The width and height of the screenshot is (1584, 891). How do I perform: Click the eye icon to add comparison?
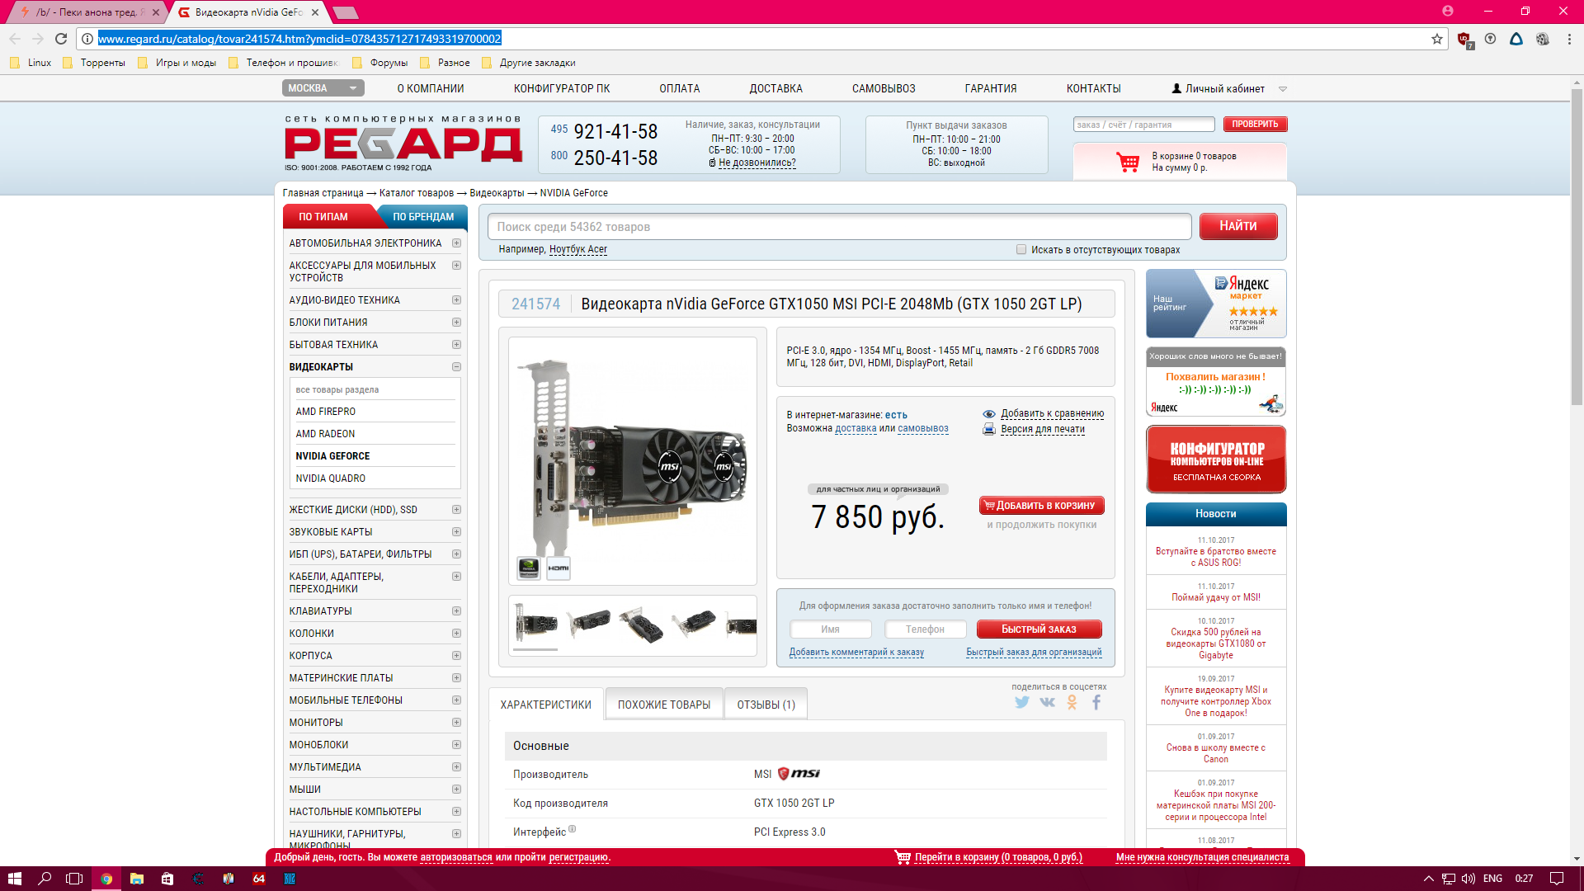pos(989,414)
